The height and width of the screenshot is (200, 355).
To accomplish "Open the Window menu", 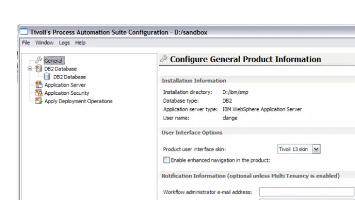I will [x=44, y=42].
